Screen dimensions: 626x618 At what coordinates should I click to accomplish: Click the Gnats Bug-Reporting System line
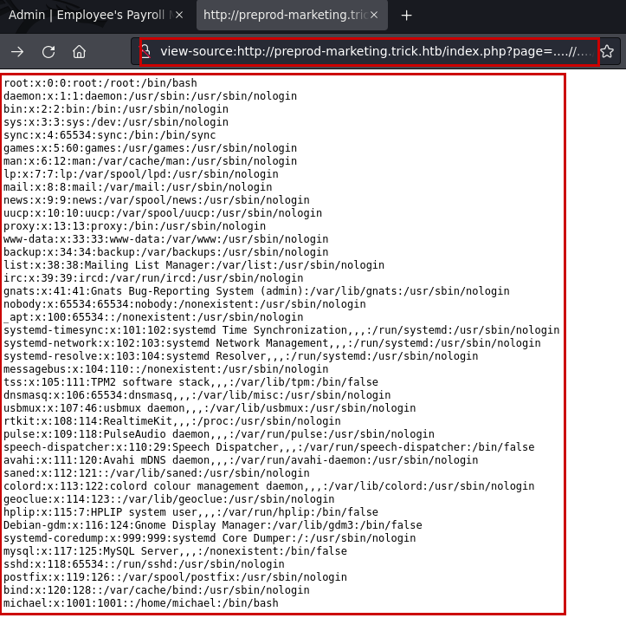click(x=256, y=291)
